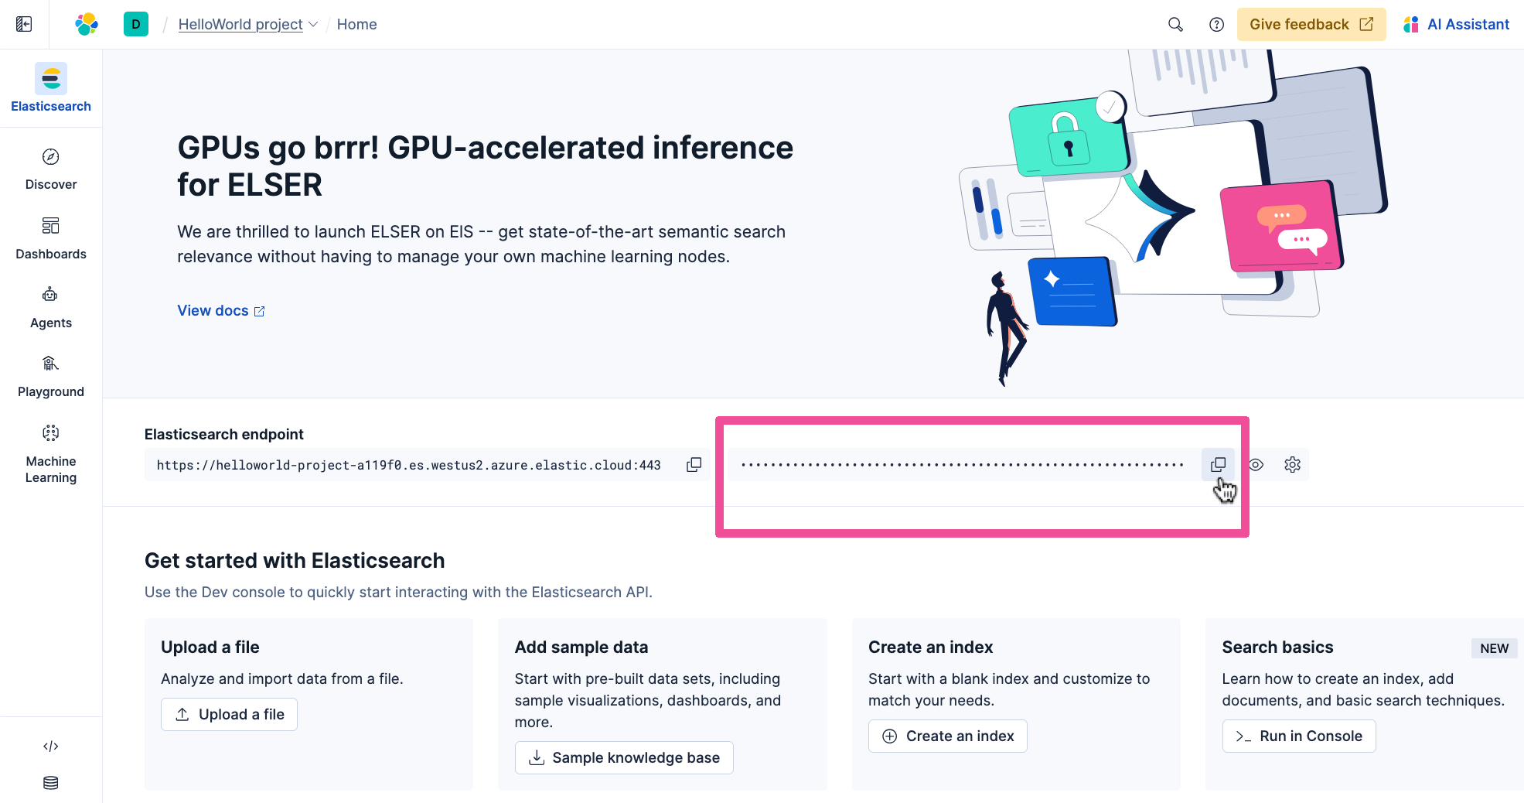
Task: Click the Elastic logo in header
Action: pyautogui.click(x=87, y=24)
